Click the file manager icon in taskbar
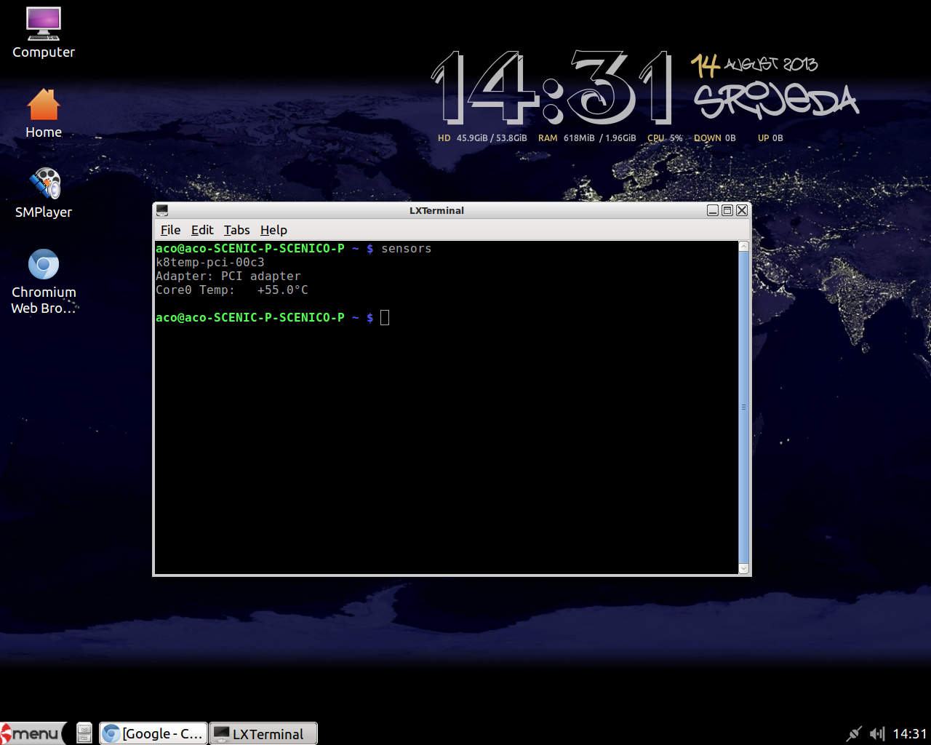This screenshot has height=745, width=931. click(x=84, y=733)
